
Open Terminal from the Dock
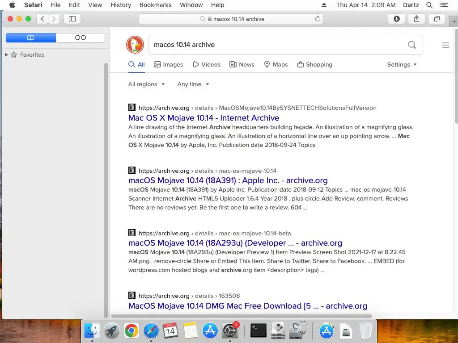(259, 330)
